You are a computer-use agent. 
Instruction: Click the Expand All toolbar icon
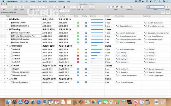pyautogui.click(x=36, y=7)
